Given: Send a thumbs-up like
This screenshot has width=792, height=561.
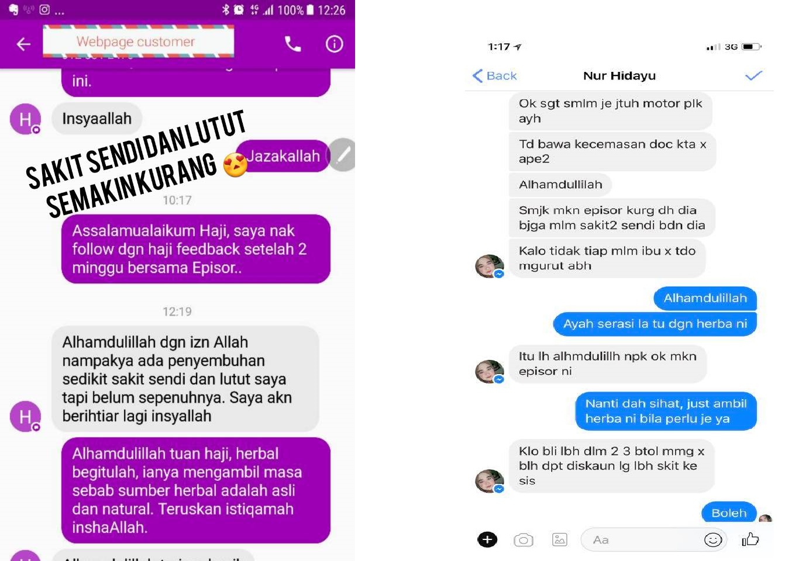Looking at the screenshot, I should (750, 539).
